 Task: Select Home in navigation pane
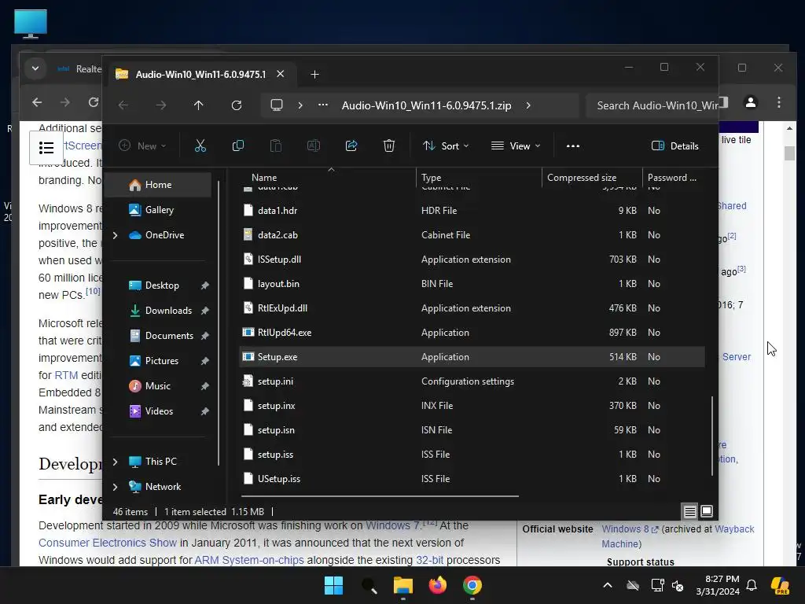[x=158, y=185]
